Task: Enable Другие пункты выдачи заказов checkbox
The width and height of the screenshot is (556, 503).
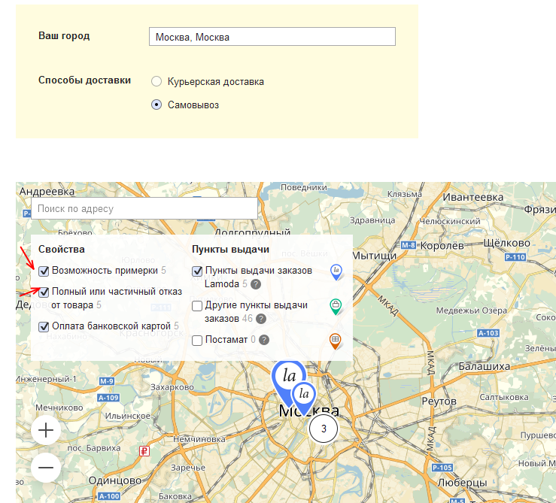Action: pyautogui.click(x=197, y=306)
